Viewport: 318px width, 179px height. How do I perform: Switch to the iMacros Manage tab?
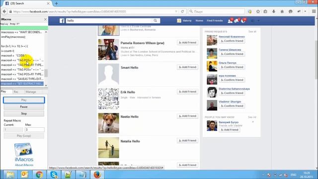[x=31, y=91]
